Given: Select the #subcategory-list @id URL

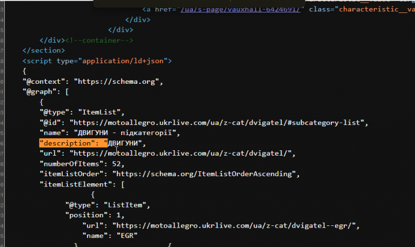Looking at the screenshot, I should pos(217,123).
